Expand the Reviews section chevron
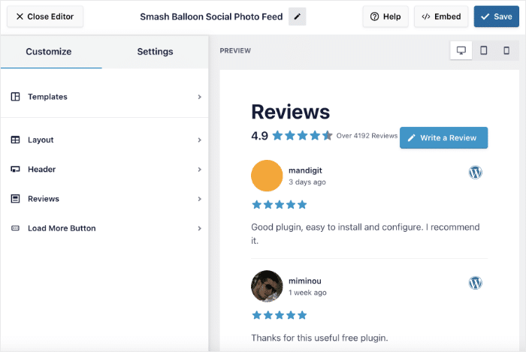The width and height of the screenshot is (526, 352). (200, 199)
